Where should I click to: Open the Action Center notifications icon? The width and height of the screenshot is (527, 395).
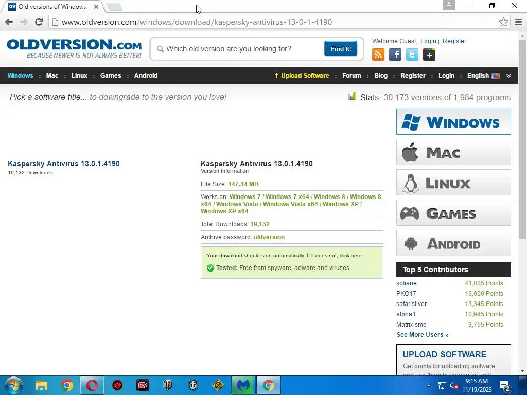coord(505,387)
